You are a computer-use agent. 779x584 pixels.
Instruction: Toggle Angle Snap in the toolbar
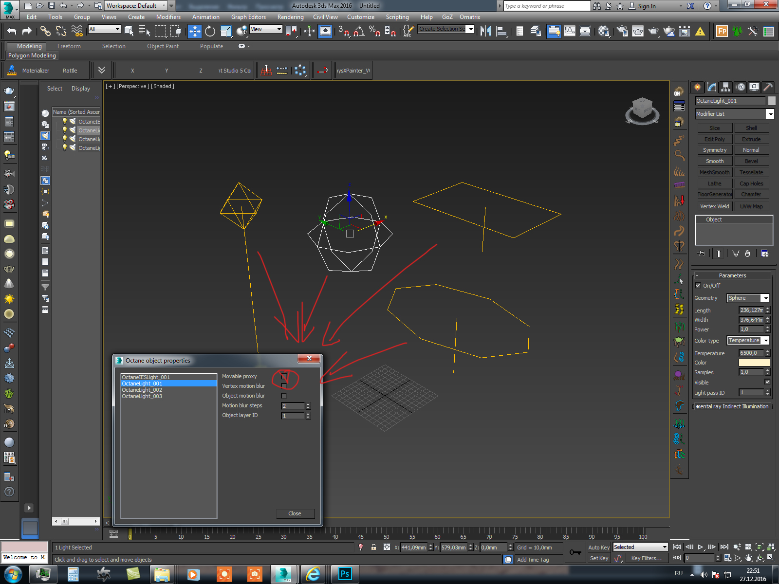359,31
